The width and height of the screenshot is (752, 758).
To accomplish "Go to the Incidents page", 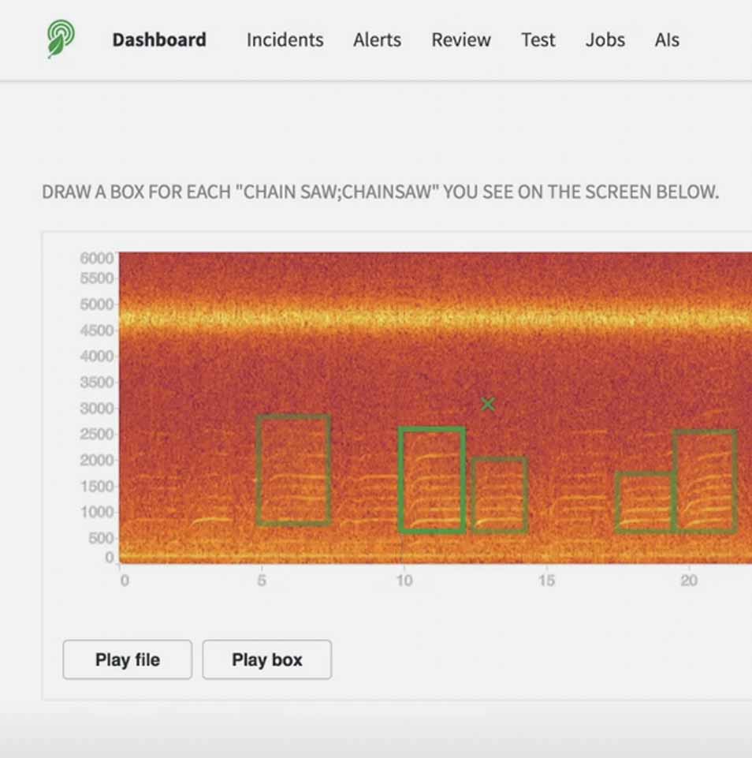I will [x=285, y=39].
